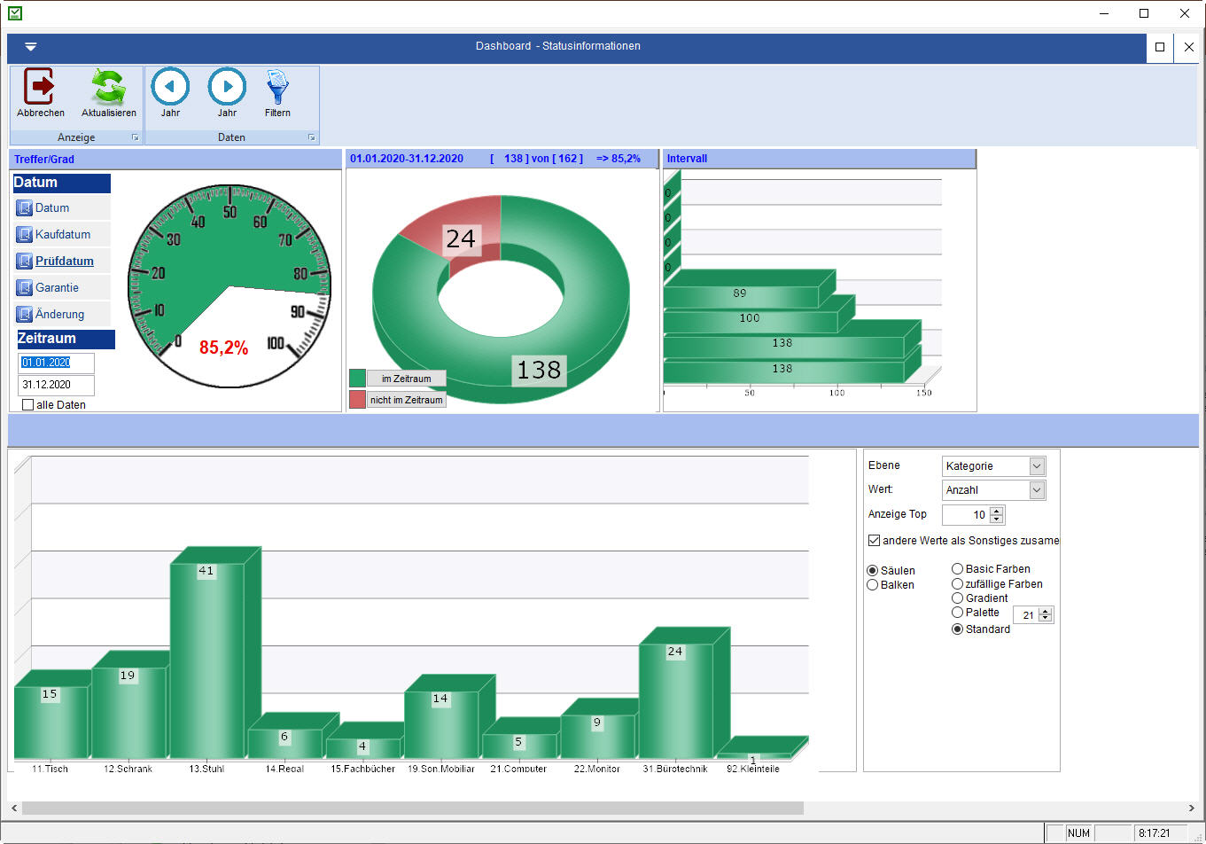Uncheck 'andere Werte als Sonstiges' option

(x=875, y=541)
